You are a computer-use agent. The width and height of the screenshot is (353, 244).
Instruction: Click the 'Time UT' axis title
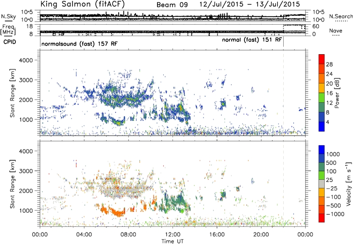coord(173,241)
